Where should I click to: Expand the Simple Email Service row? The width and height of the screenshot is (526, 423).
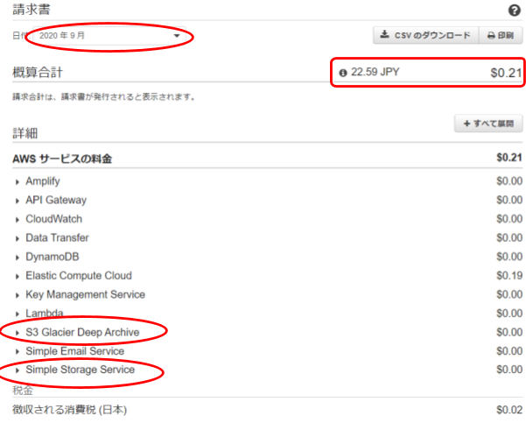coord(18,351)
